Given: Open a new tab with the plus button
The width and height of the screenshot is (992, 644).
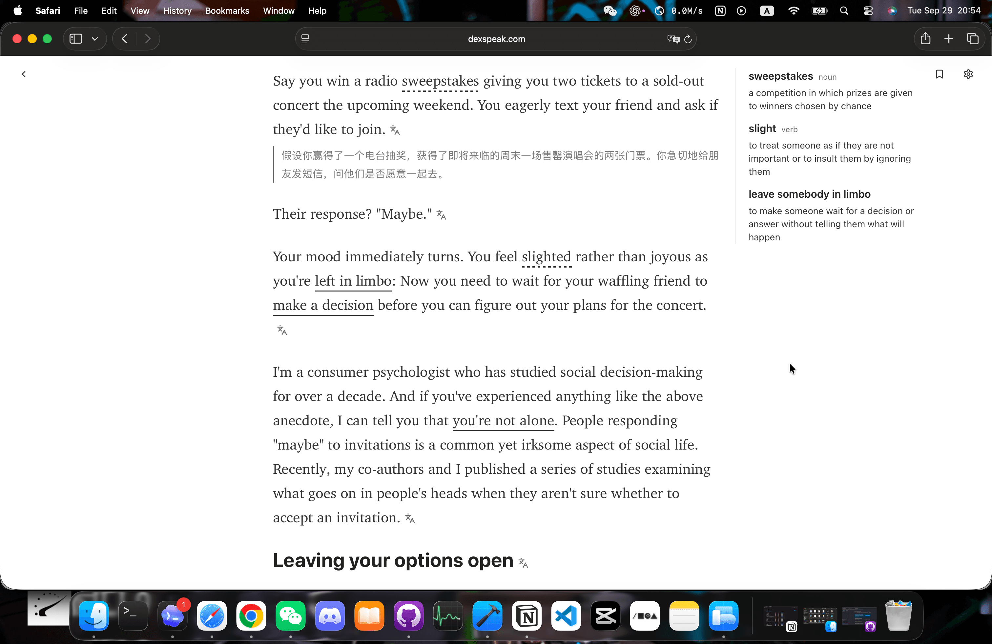Looking at the screenshot, I should [x=949, y=39].
